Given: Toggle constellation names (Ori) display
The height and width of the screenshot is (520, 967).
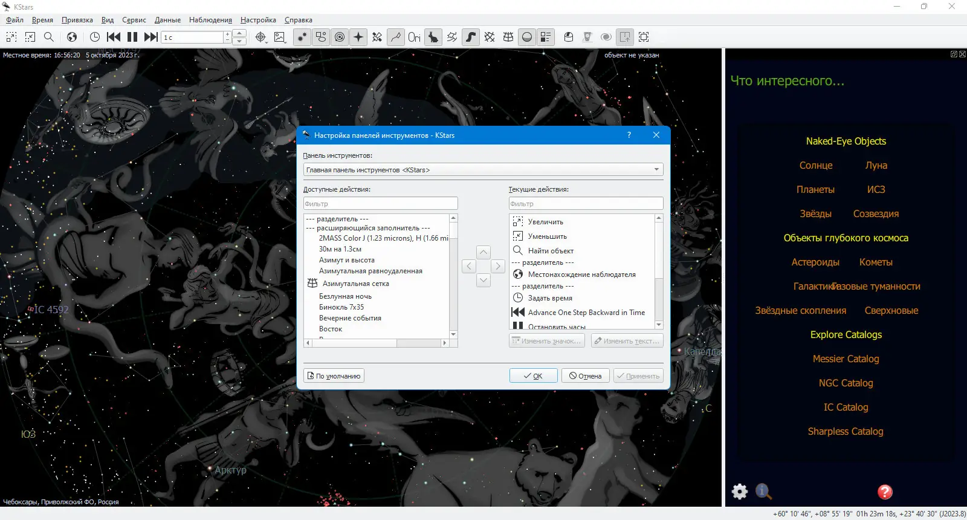Looking at the screenshot, I should click(x=415, y=37).
